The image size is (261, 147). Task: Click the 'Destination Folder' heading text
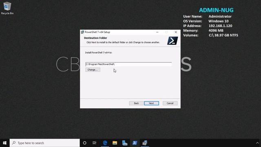click(x=95, y=38)
